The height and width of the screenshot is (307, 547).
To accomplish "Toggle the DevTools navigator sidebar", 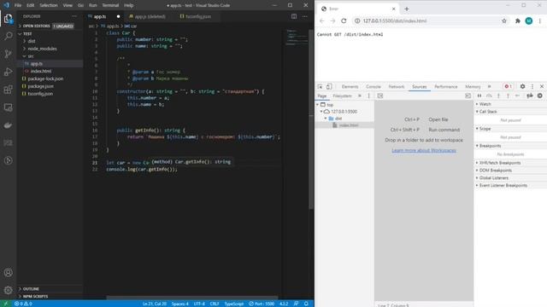I will tap(380, 96).
